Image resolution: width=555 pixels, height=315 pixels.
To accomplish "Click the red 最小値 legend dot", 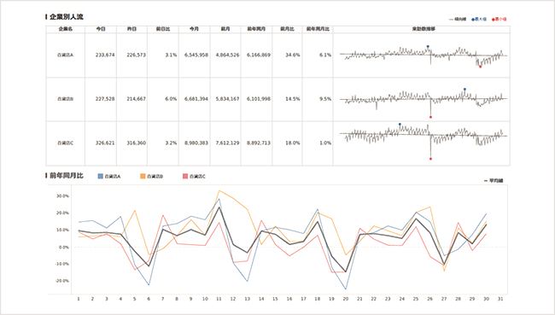I will (493, 20).
